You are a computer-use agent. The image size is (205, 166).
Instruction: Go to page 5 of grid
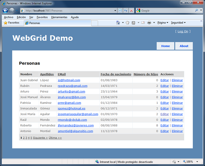[31, 138]
